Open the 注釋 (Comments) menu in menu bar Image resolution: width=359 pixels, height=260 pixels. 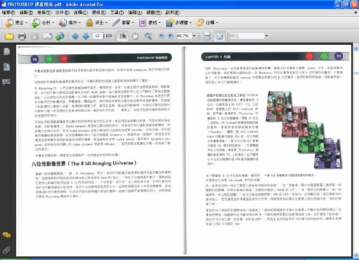pyautogui.click(x=81, y=13)
